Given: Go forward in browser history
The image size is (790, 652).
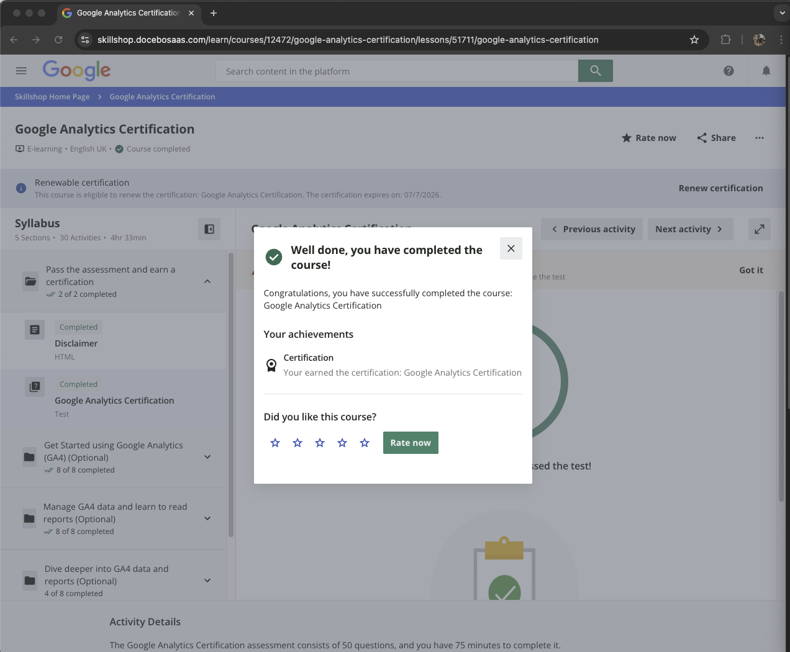Looking at the screenshot, I should tap(36, 40).
